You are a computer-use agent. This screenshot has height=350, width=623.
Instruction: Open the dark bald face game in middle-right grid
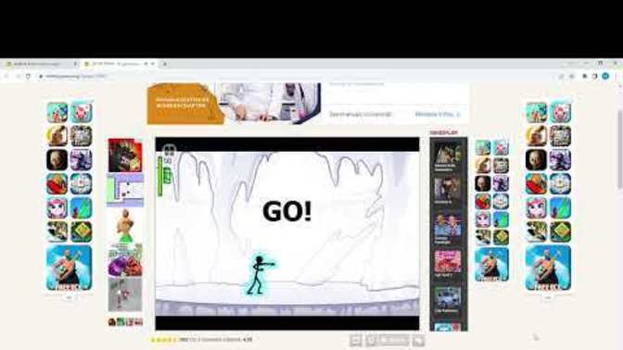[x=483, y=183]
